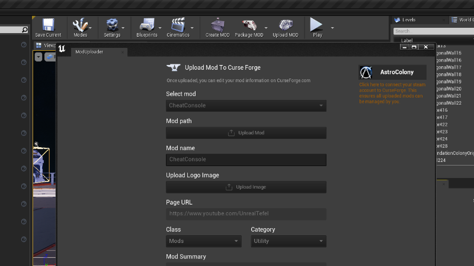The width and height of the screenshot is (474, 266).
Task: Select gonalWall20 in the outliner list
Action: click(x=449, y=89)
